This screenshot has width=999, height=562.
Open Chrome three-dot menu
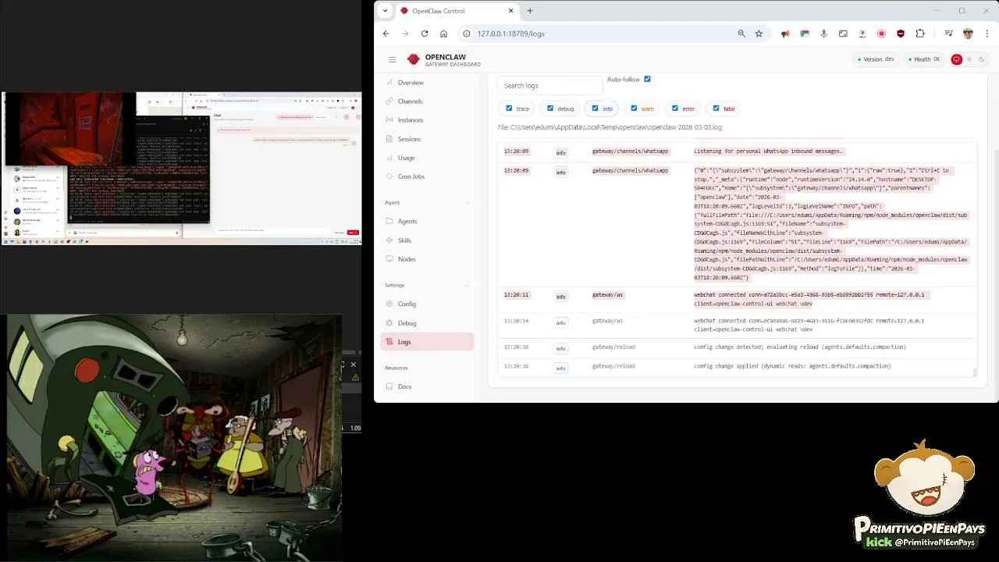[x=987, y=34]
